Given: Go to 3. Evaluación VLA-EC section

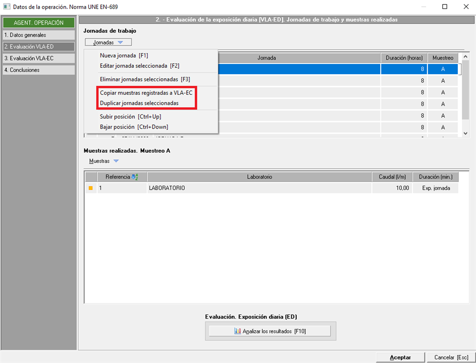Looking at the screenshot, I should click(38, 58).
